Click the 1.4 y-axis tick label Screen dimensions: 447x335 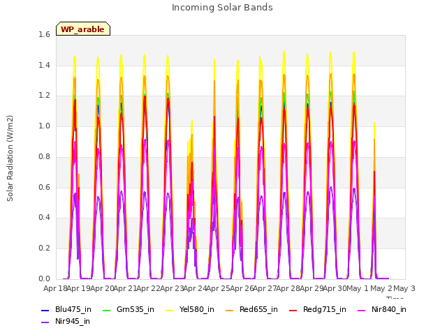click(x=44, y=65)
